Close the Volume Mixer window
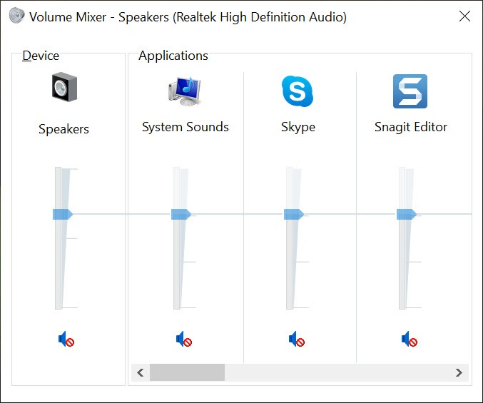 (x=464, y=16)
